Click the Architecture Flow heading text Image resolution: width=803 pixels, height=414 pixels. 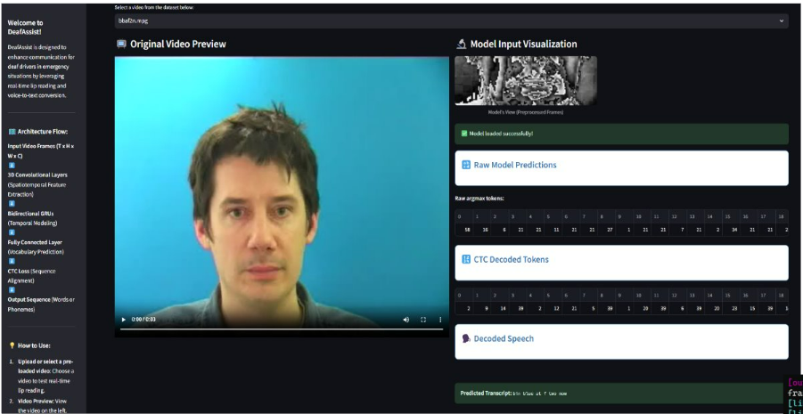(43, 132)
